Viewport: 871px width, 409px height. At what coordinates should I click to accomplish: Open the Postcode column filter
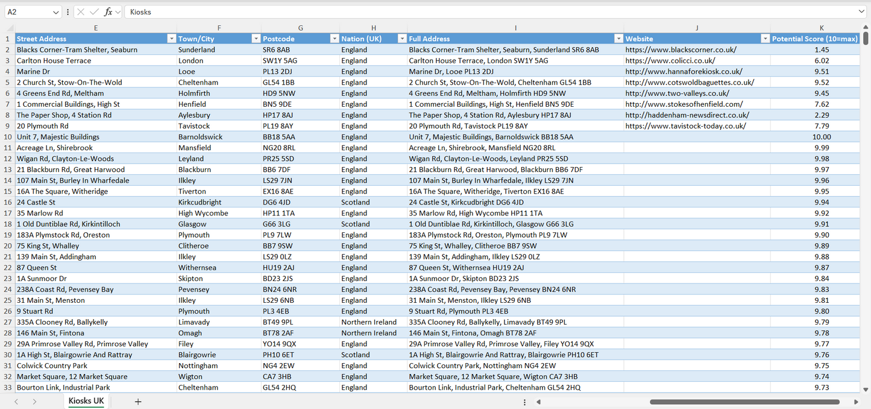click(x=335, y=38)
